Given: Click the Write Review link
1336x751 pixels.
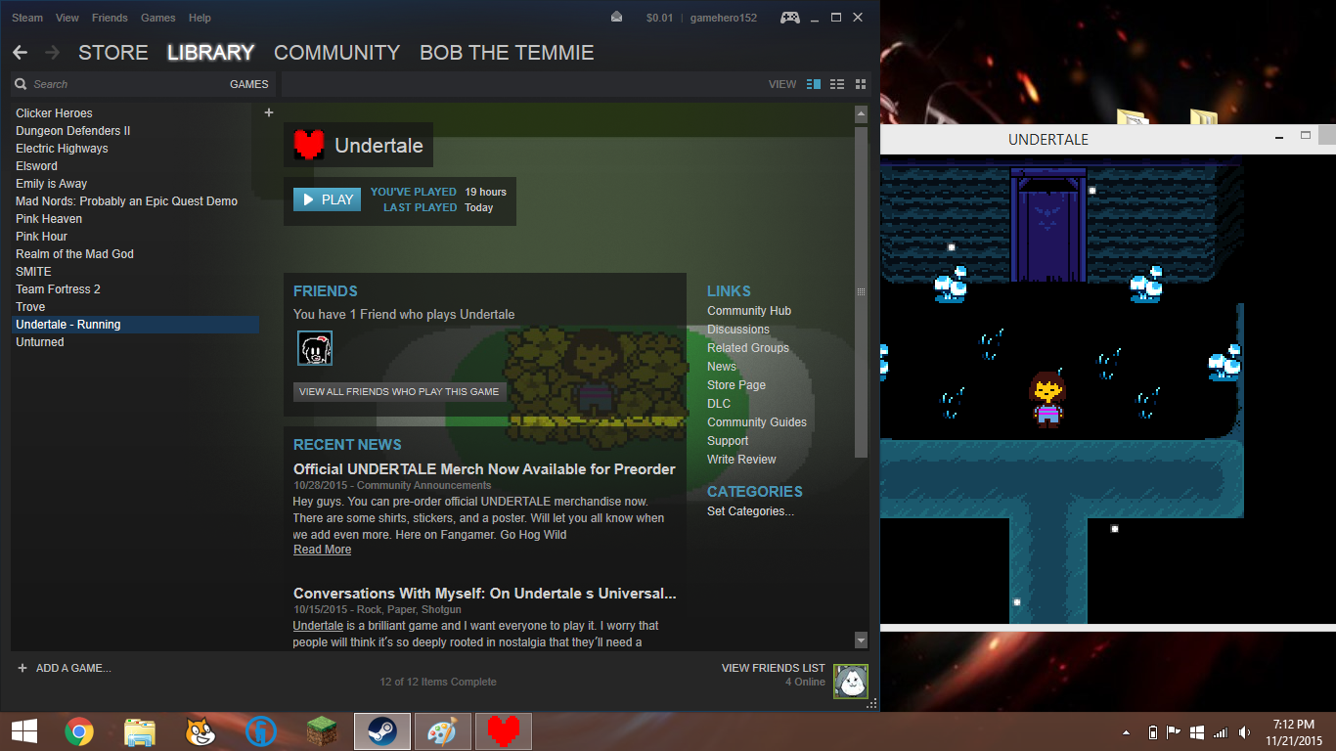Looking at the screenshot, I should click(741, 460).
